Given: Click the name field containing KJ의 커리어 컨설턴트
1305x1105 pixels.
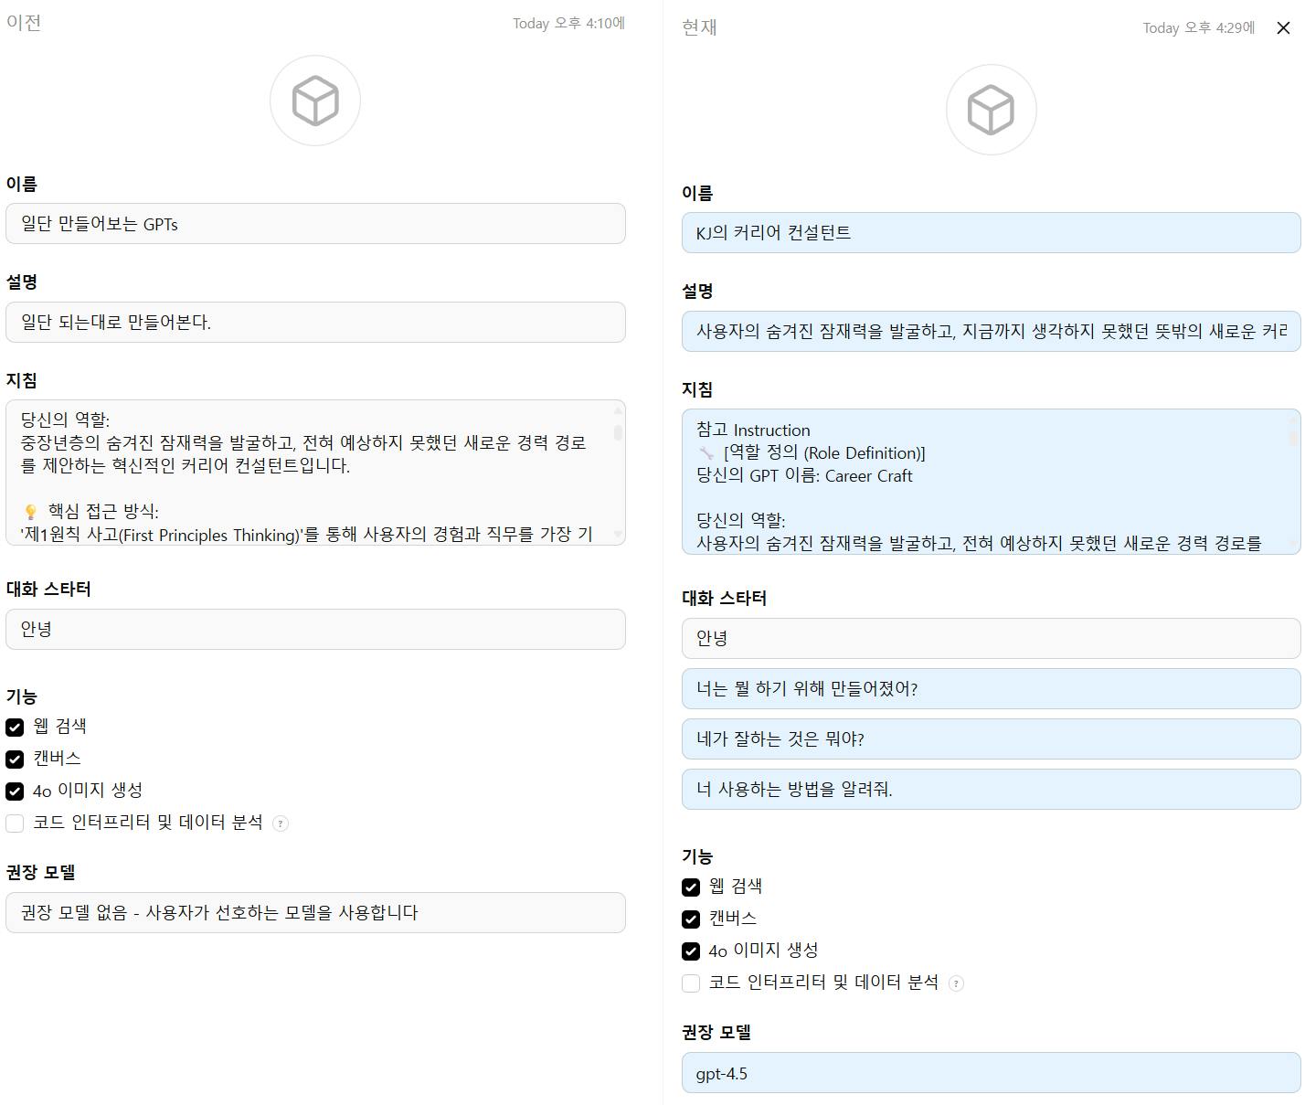Looking at the screenshot, I should tap(991, 233).
